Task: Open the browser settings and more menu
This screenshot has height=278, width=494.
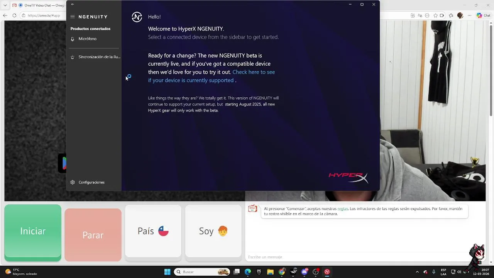Action: pyautogui.click(x=469, y=15)
